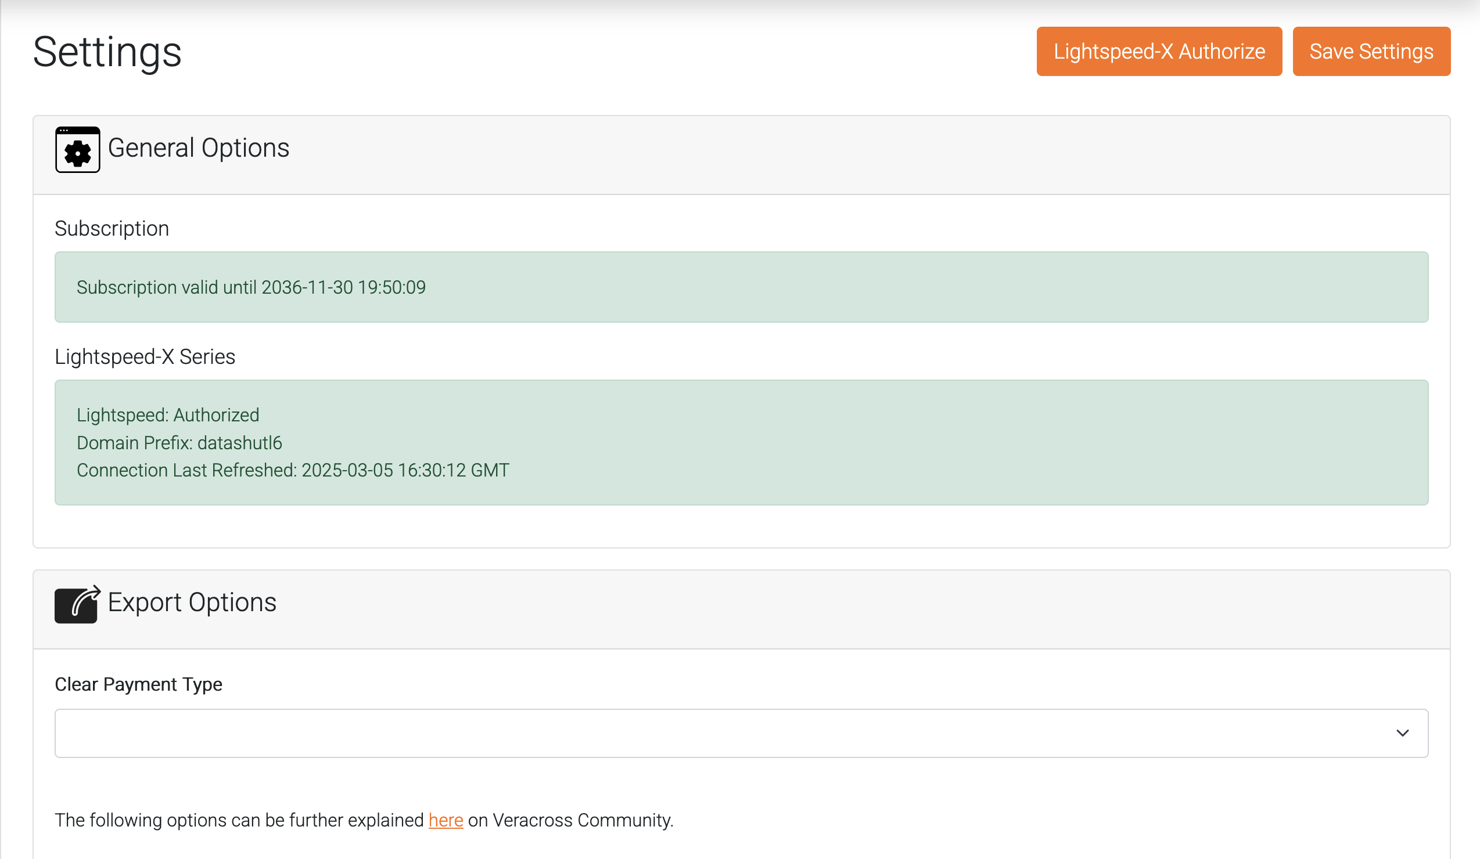Open the Clear Payment Type dropdown
The width and height of the screenshot is (1480, 859).
point(741,733)
